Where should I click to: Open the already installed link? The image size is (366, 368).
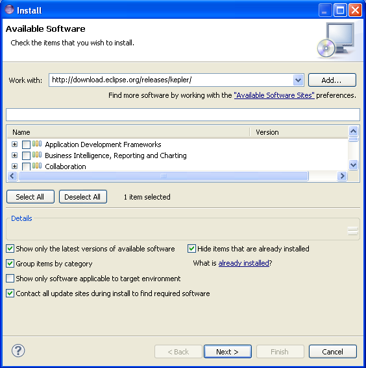click(243, 263)
